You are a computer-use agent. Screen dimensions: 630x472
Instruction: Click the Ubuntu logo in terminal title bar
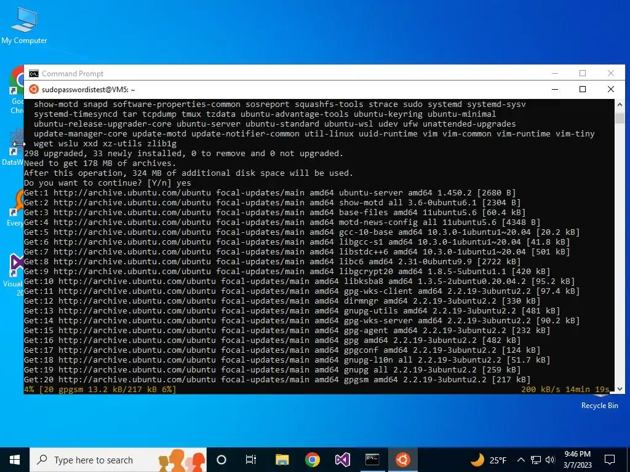(x=34, y=90)
